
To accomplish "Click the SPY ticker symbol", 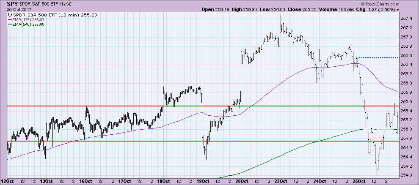I will [x=13, y=4].
